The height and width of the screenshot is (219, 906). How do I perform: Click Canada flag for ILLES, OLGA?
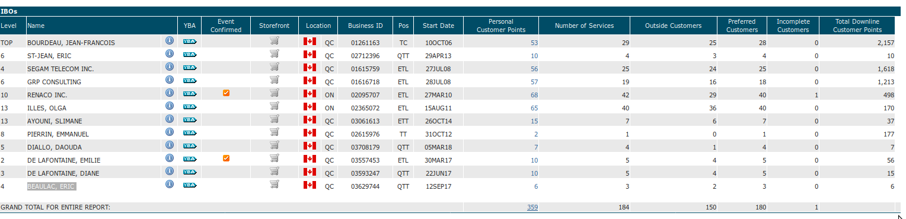click(x=310, y=106)
